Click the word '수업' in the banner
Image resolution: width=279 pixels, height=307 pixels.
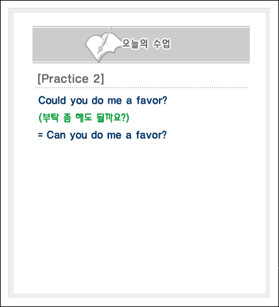(x=162, y=44)
